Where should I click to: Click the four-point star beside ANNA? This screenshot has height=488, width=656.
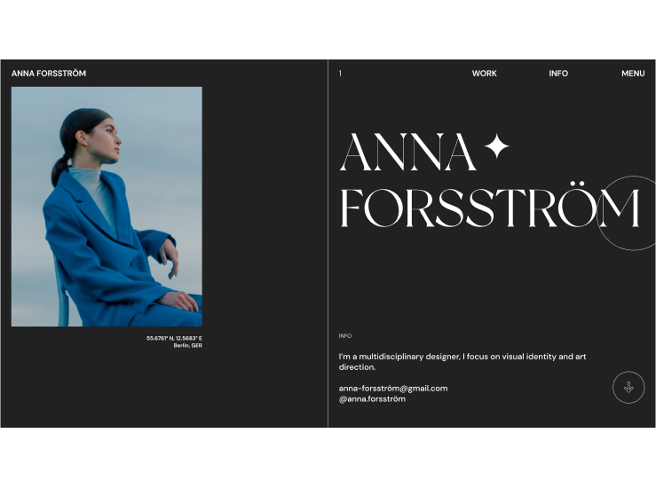496,146
